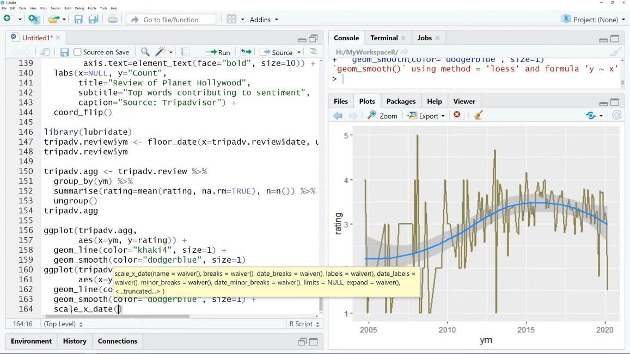Click the find/replace magnifier icon

point(145,52)
